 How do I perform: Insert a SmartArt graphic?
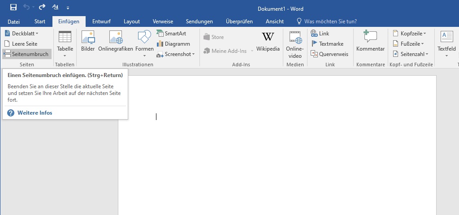171,34
